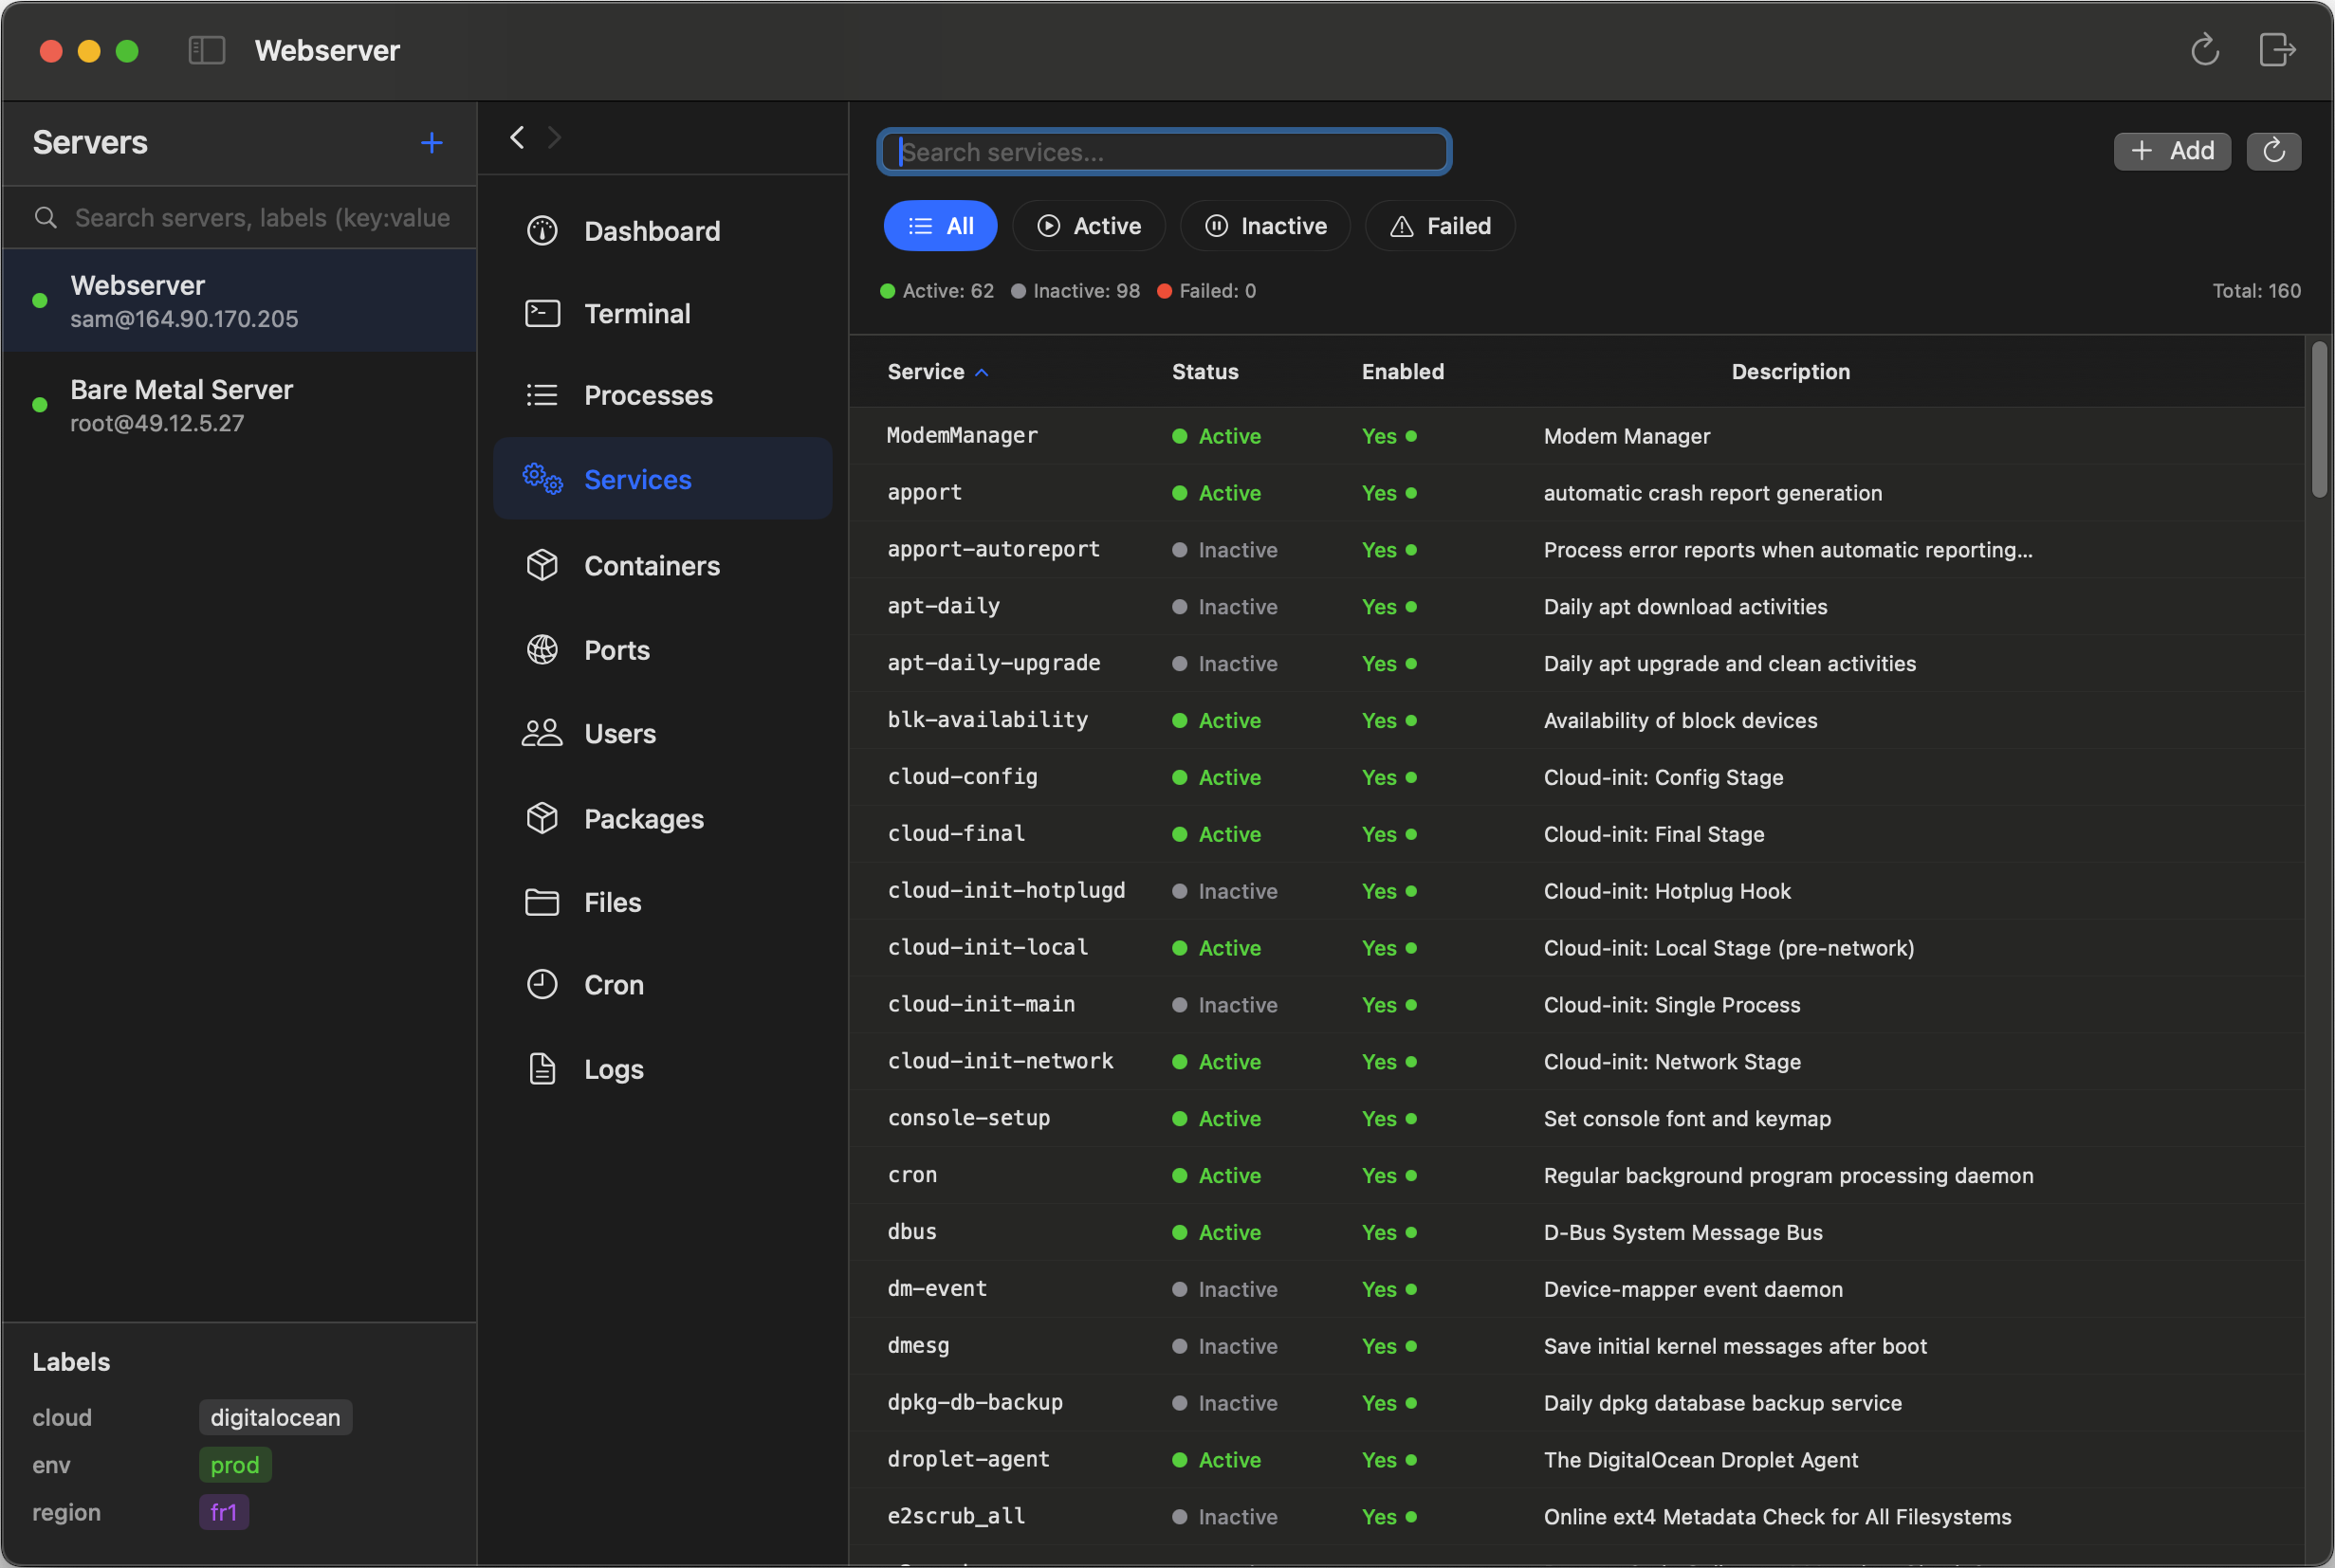Select the dbus service row
This screenshot has width=2335, height=1568.
[x=1576, y=1232]
